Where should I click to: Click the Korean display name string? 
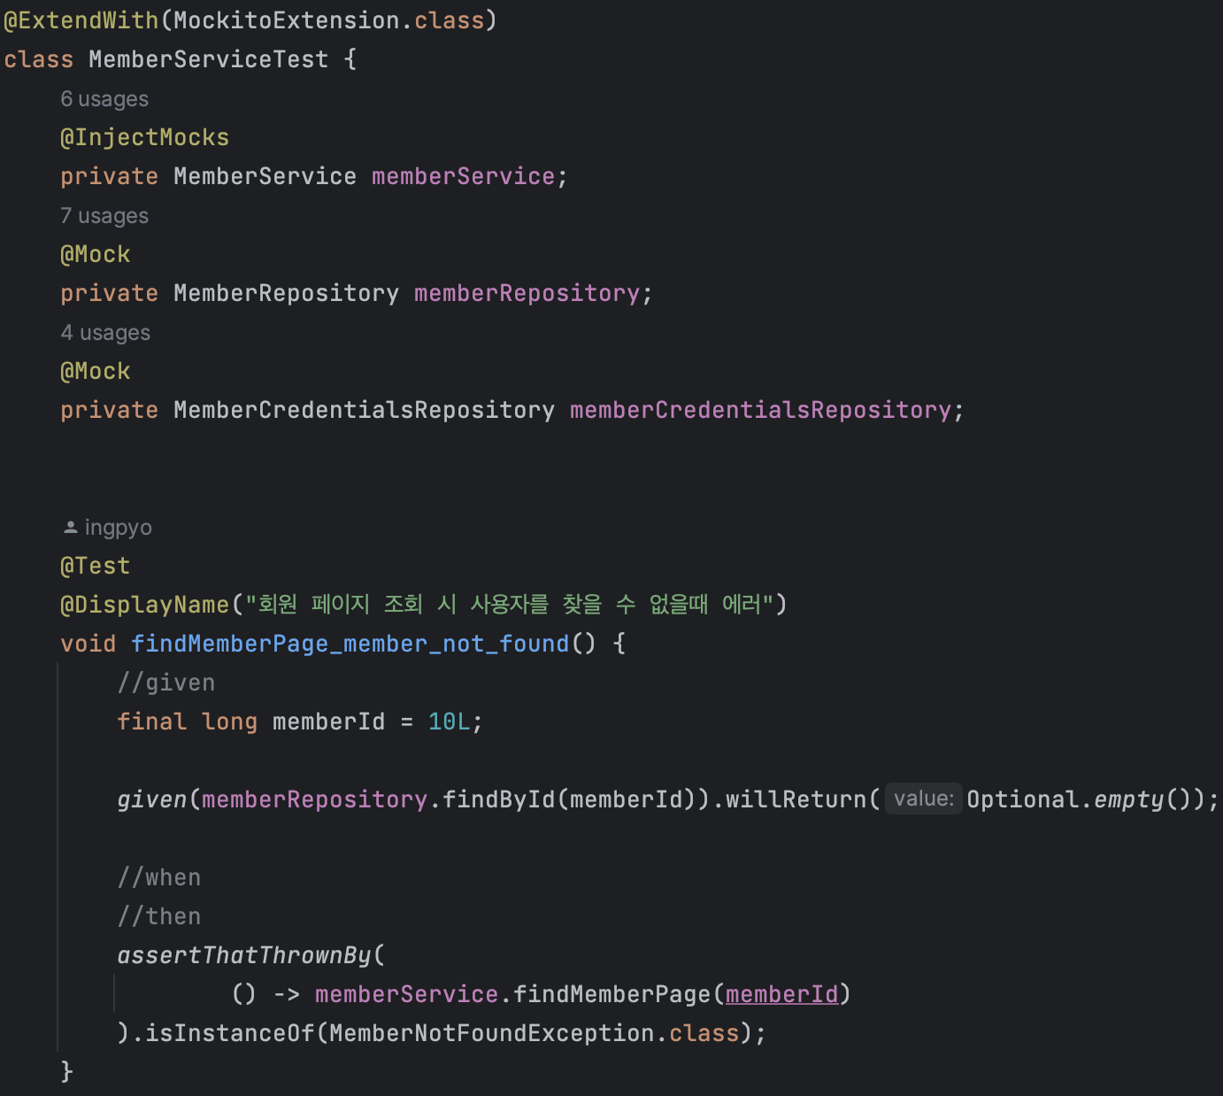pyautogui.click(x=509, y=605)
